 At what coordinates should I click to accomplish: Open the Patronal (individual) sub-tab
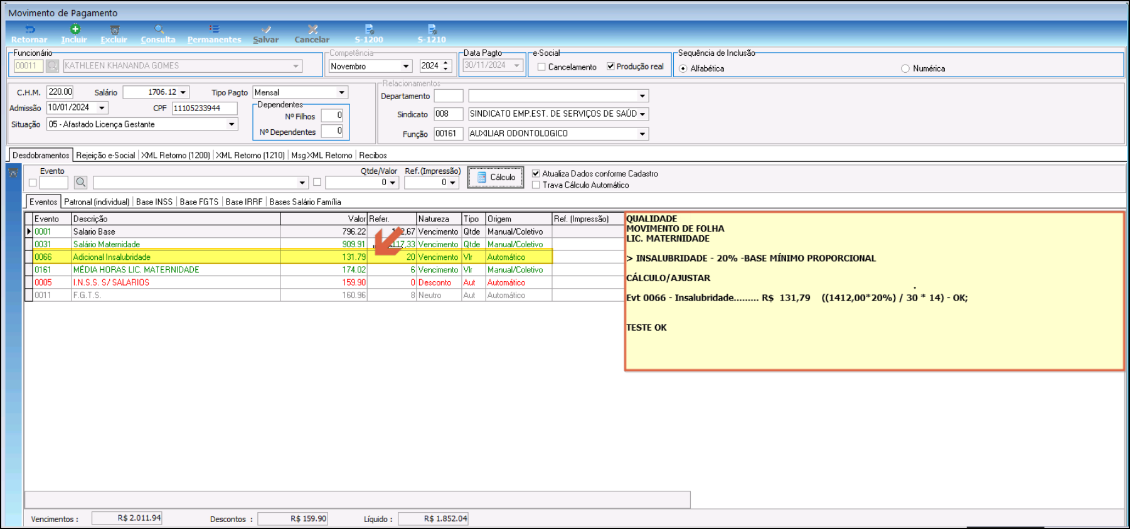[x=97, y=202]
